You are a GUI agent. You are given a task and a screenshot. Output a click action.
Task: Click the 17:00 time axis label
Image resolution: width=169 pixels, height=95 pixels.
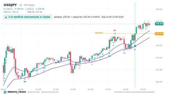pos(108,89)
